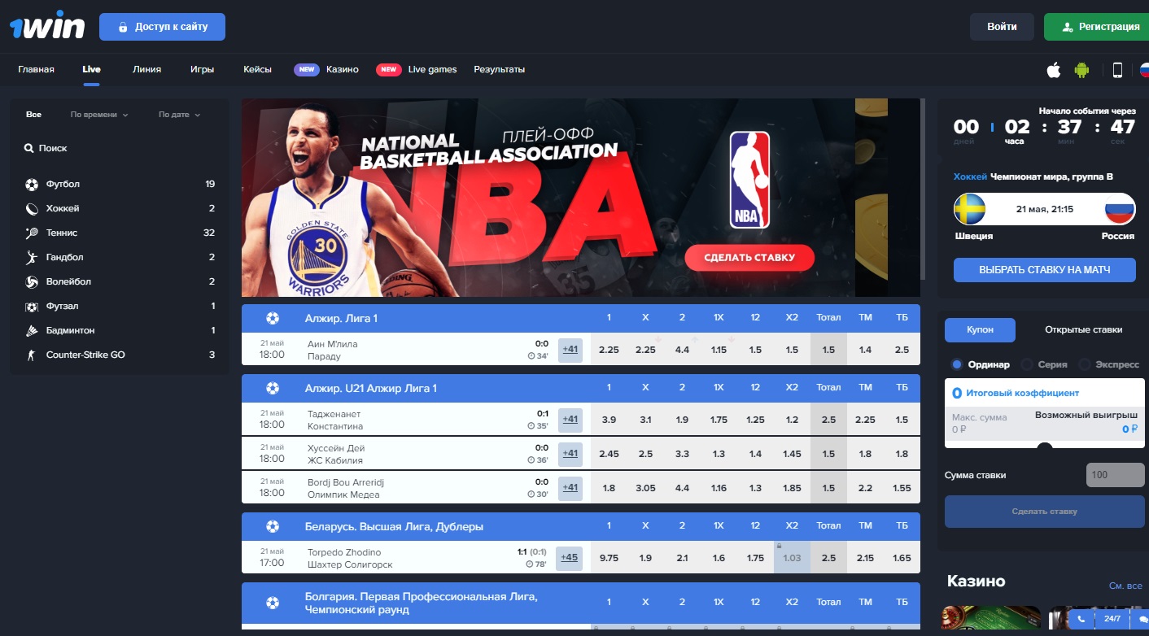Open the Игры menu item
Image resolution: width=1149 pixels, height=636 pixels.
click(202, 69)
